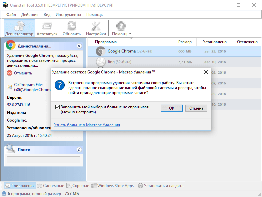Maximize the Uninstall Tool window

pyautogui.click(x=239, y=5)
